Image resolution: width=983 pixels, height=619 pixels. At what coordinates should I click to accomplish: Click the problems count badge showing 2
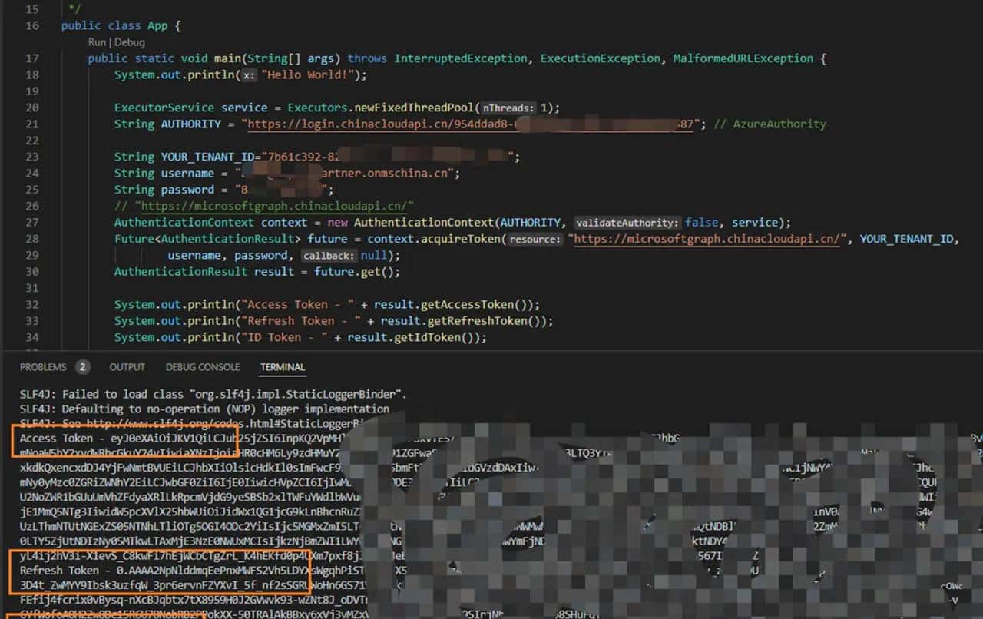(82, 367)
